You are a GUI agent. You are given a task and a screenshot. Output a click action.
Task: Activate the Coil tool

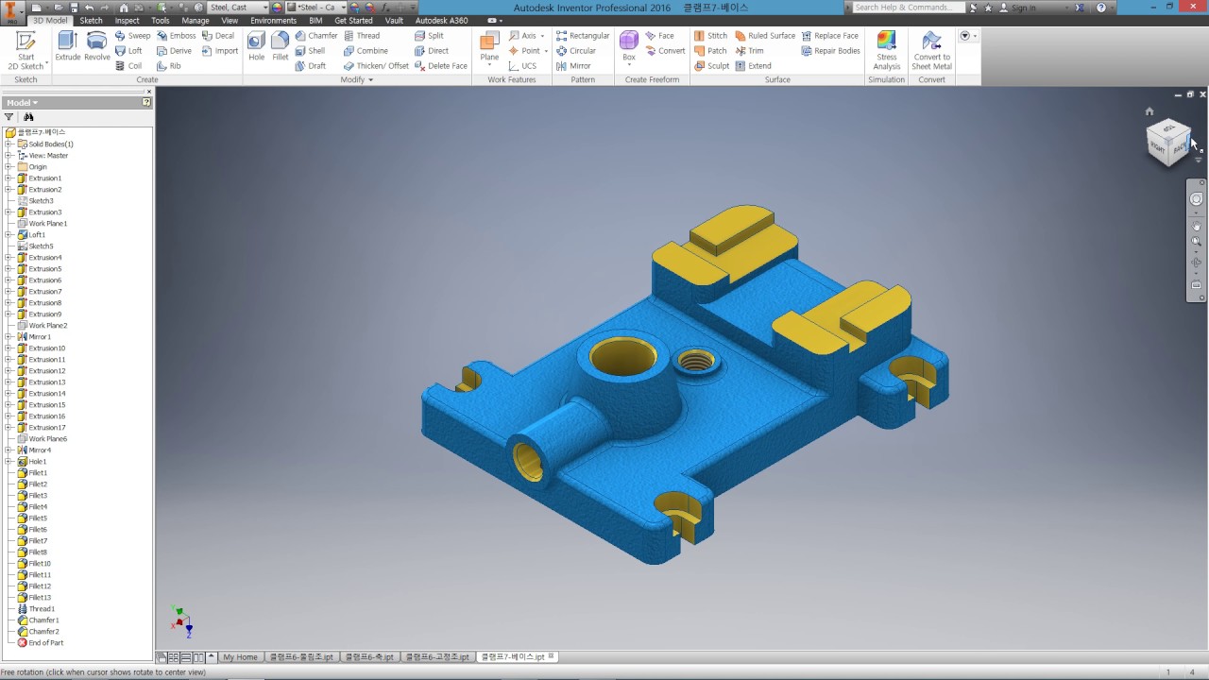coord(128,66)
